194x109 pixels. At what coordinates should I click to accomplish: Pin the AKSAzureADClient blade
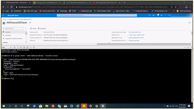30,23
